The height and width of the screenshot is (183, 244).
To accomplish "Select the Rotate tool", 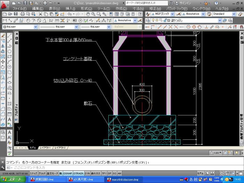I will [x=3, y=67].
